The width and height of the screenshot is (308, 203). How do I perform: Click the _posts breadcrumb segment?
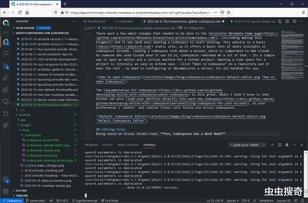(88, 28)
